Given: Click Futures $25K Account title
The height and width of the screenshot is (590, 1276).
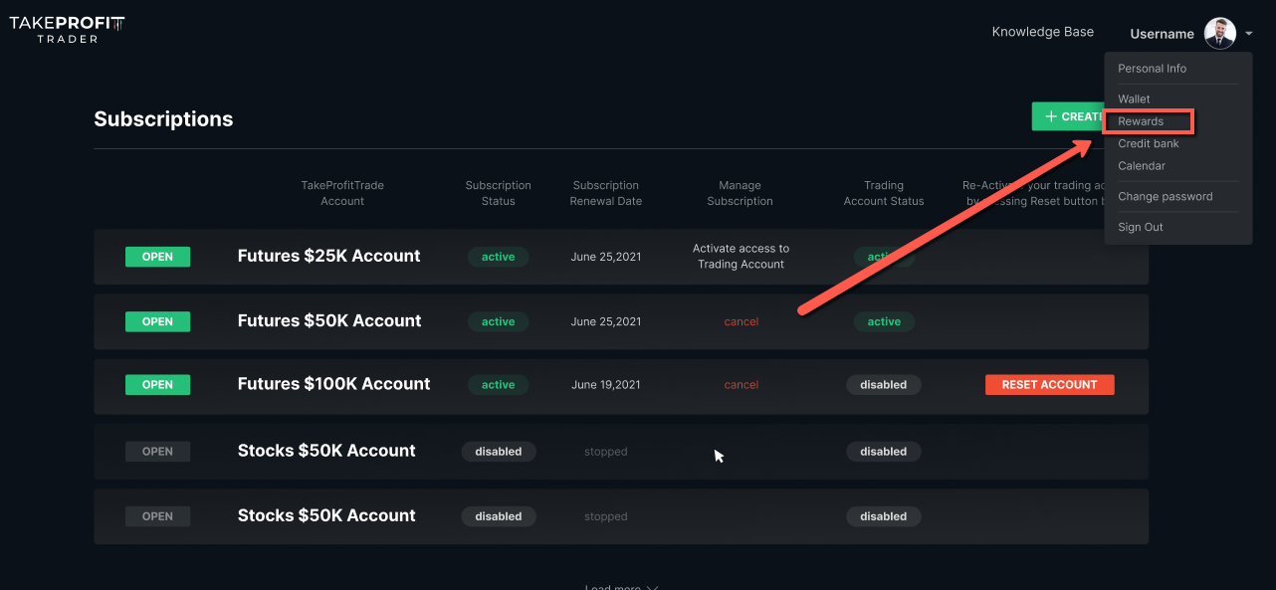Looking at the screenshot, I should point(328,256).
